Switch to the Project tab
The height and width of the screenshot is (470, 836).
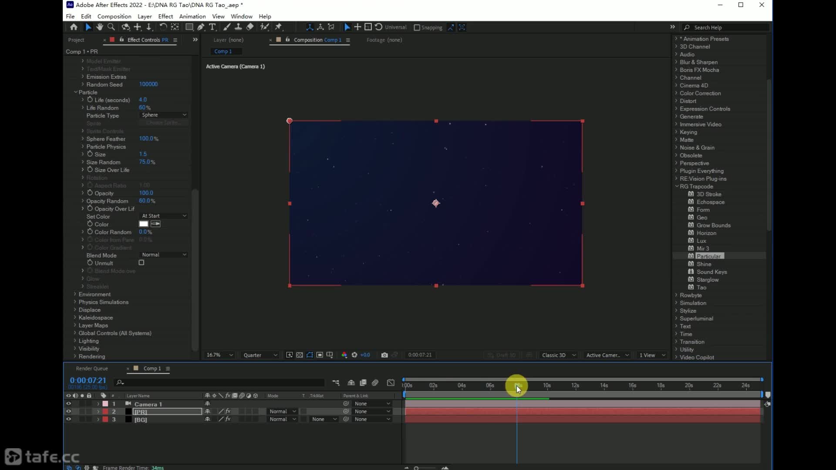pos(76,40)
